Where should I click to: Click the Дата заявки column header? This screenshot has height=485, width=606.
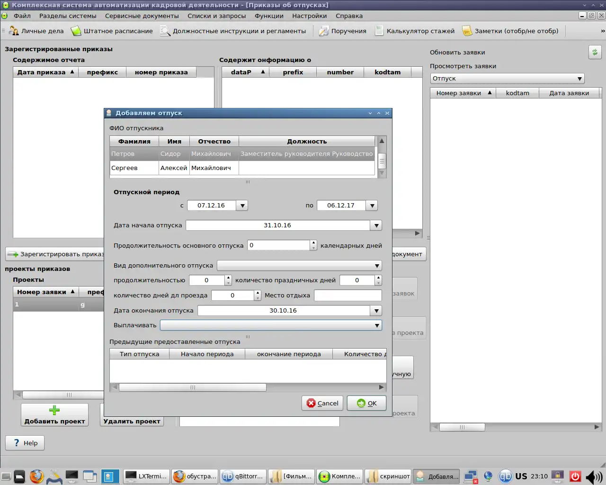click(x=569, y=93)
